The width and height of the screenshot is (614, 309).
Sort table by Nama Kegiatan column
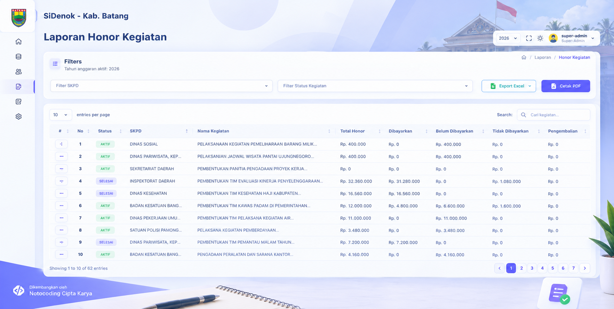[x=264, y=131]
